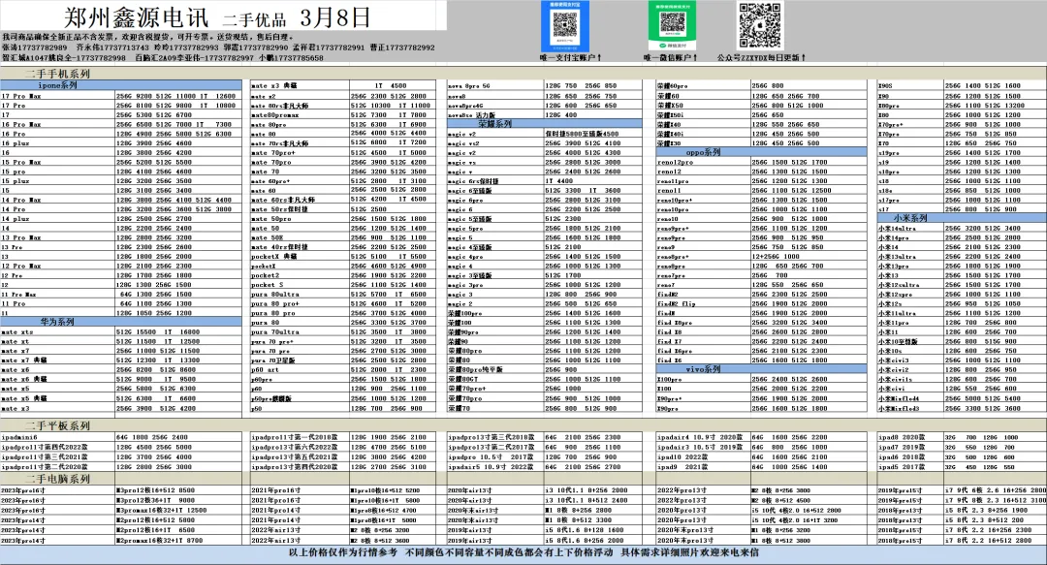The height and width of the screenshot is (565, 1047).
Task: Select the 14 Pro Max row name
Action: point(21,200)
